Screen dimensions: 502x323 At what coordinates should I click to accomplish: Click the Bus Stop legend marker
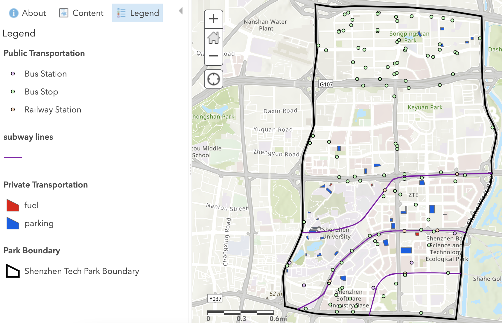click(13, 92)
